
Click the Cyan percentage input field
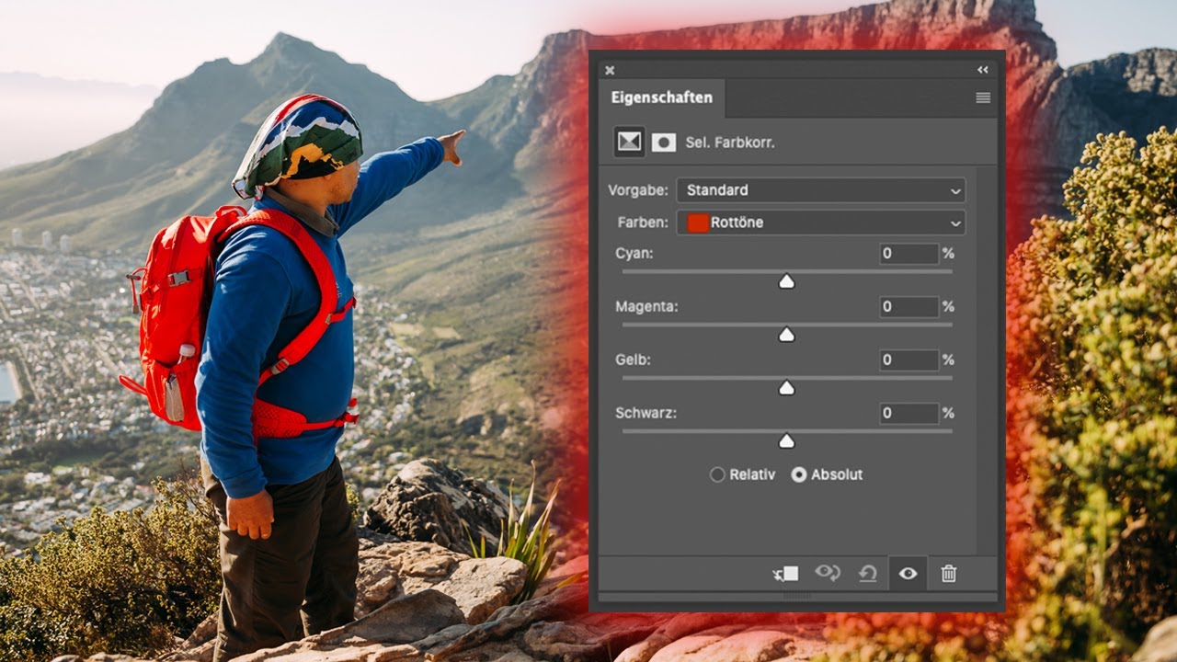pyautogui.click(x=908, y=253)
